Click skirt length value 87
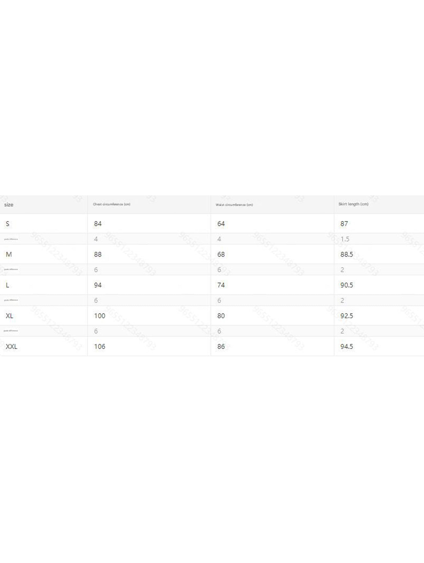 pos(344,224)
